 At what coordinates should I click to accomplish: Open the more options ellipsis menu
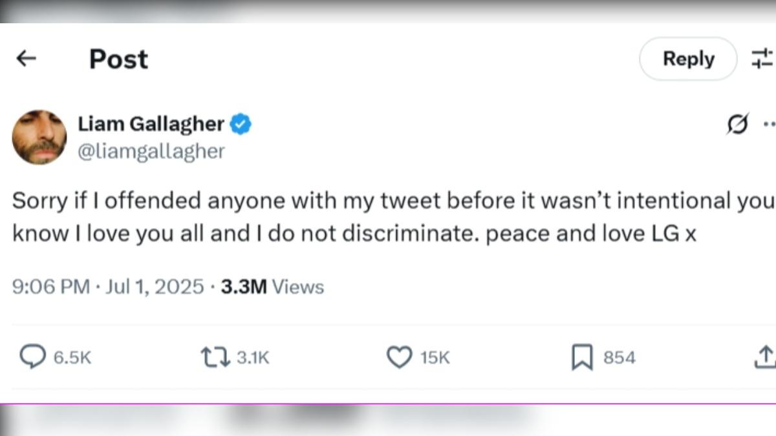pos(770,123)
